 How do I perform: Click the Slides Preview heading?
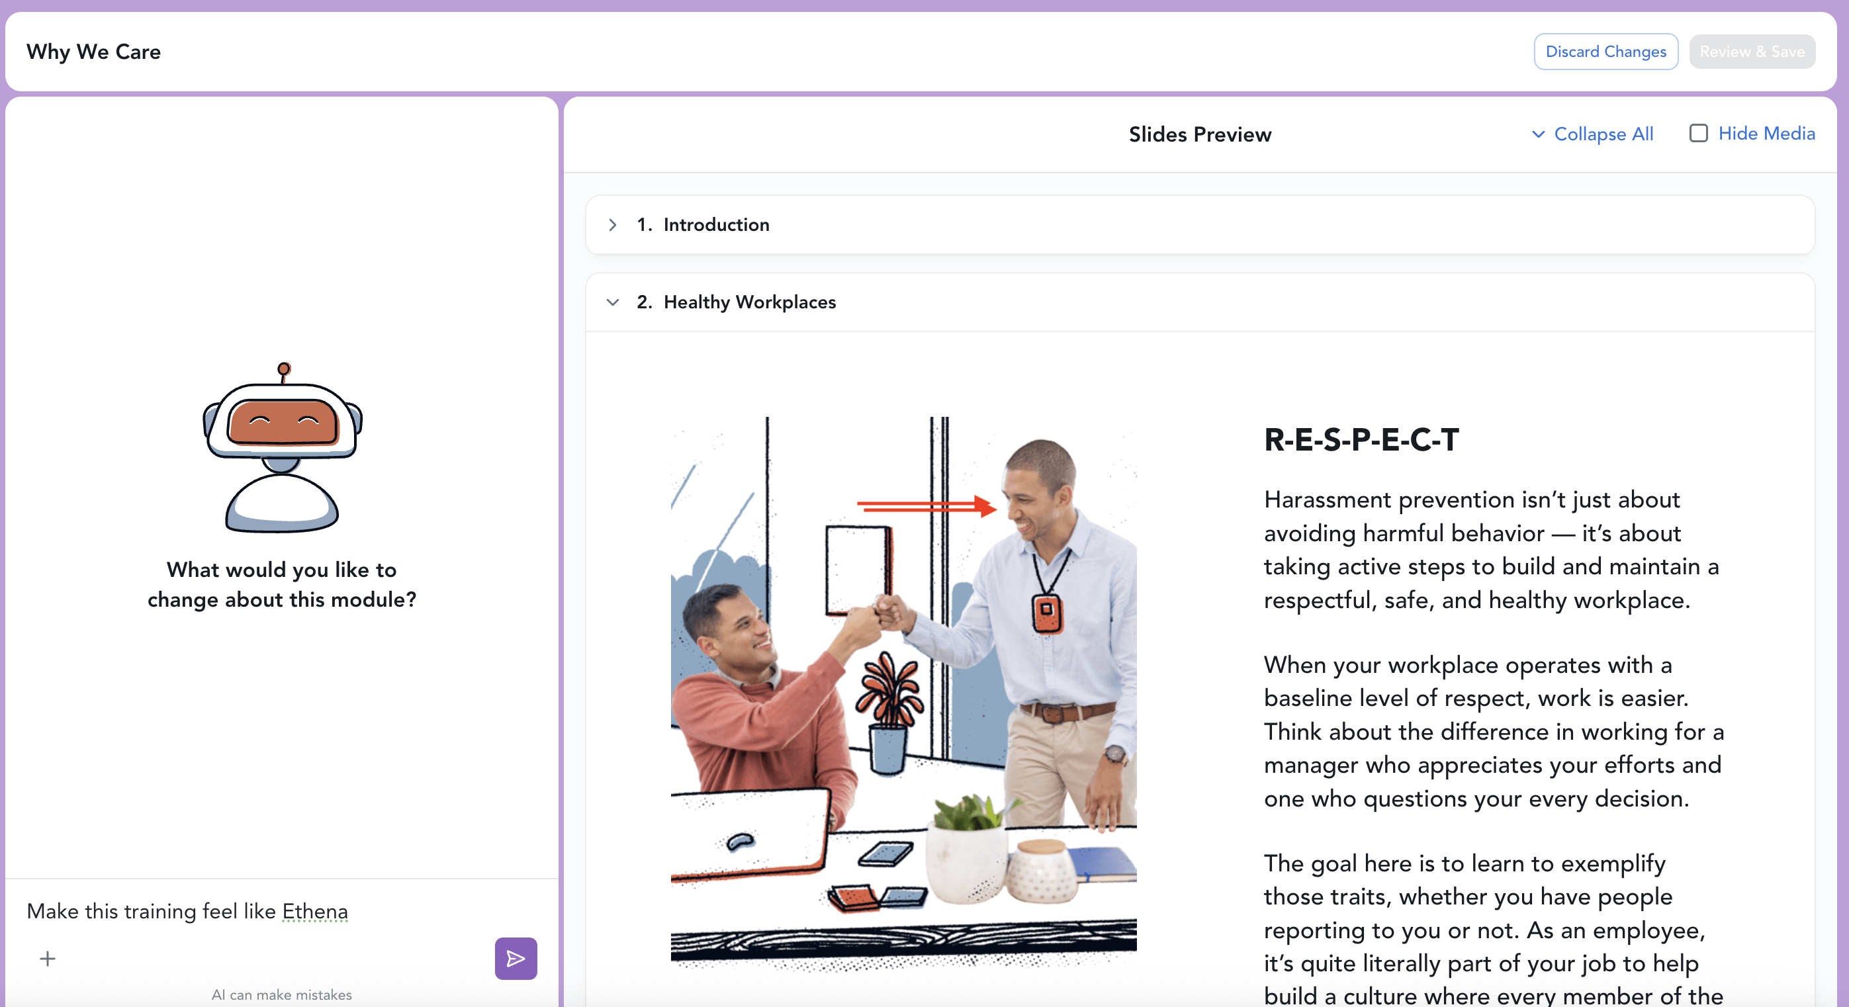(x=1199, y=134)
